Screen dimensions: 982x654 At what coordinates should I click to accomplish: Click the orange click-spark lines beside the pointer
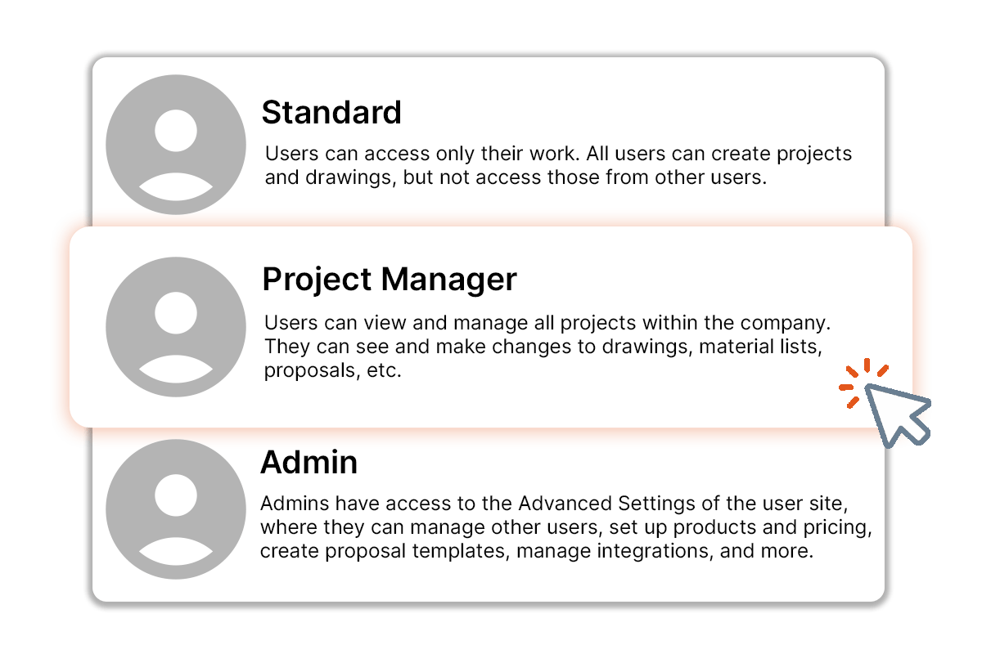[863, 383]
